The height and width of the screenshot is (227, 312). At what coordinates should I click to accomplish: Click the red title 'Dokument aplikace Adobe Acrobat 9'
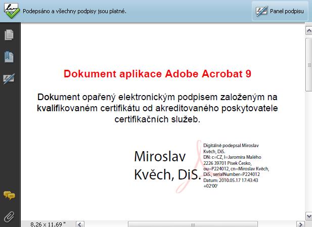[157, 74]
